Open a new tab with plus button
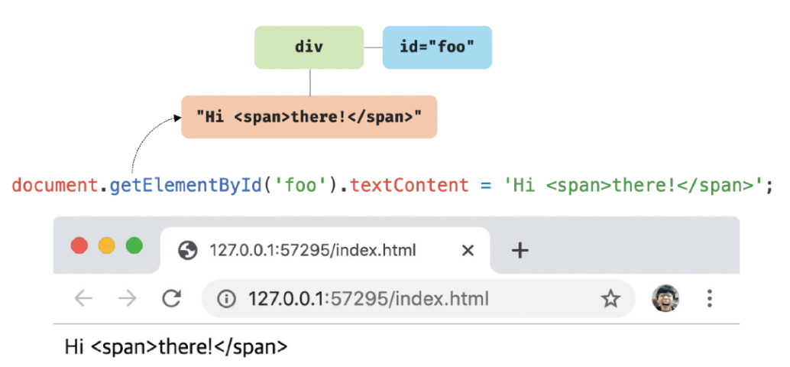This screenshot has width=790, height=367. click(520, 250)
